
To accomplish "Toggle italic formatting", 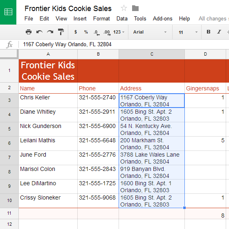I will [219, 32].
